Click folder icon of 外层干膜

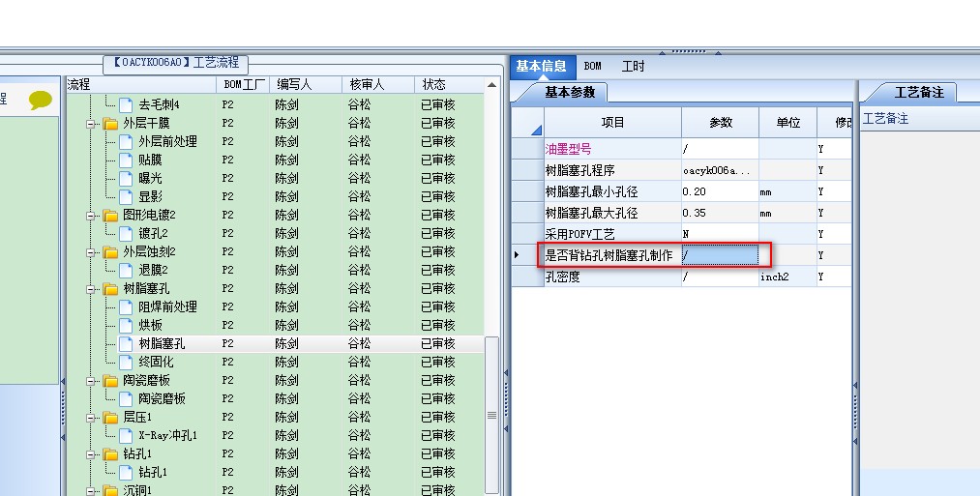[x=110, y=124]
